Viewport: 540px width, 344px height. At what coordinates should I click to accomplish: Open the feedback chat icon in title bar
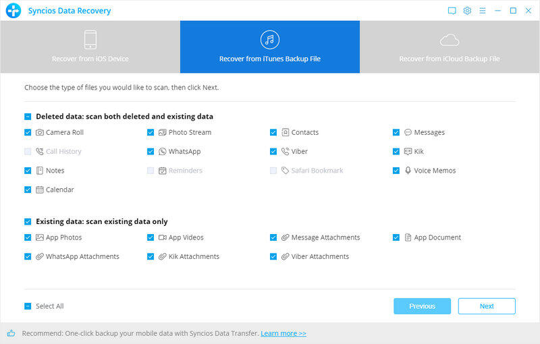pos(452,11)
